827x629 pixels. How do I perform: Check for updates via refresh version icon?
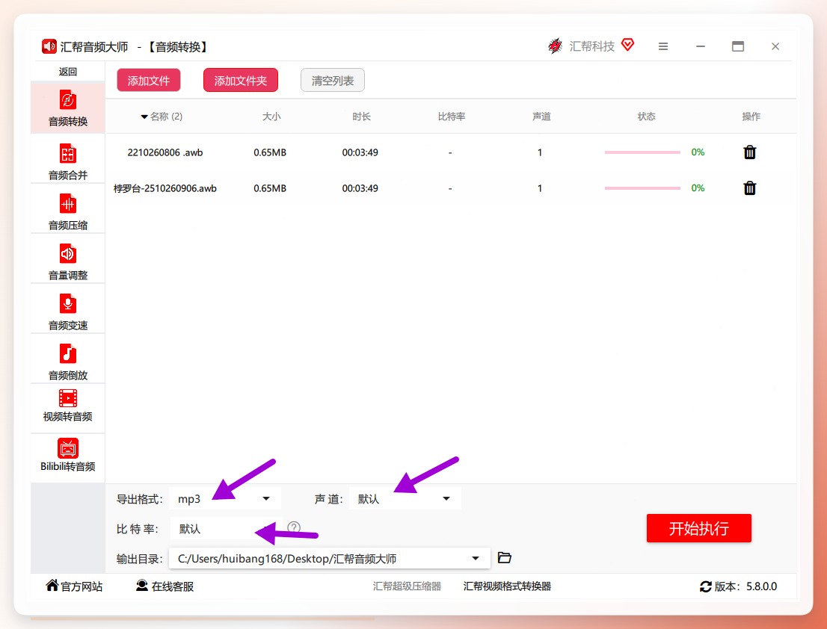(706, 586)
